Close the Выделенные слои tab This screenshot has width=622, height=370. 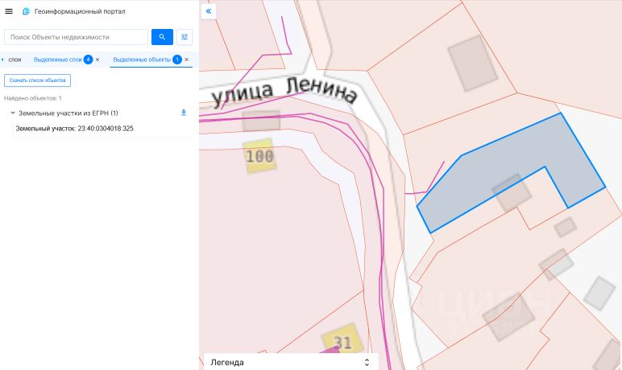(97, 60)
